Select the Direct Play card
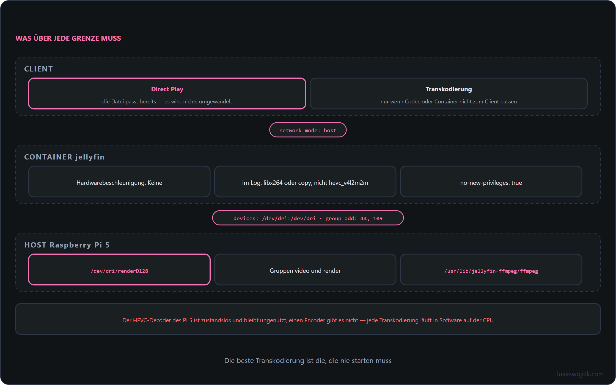Screen dimensions: 616x385 167,94
